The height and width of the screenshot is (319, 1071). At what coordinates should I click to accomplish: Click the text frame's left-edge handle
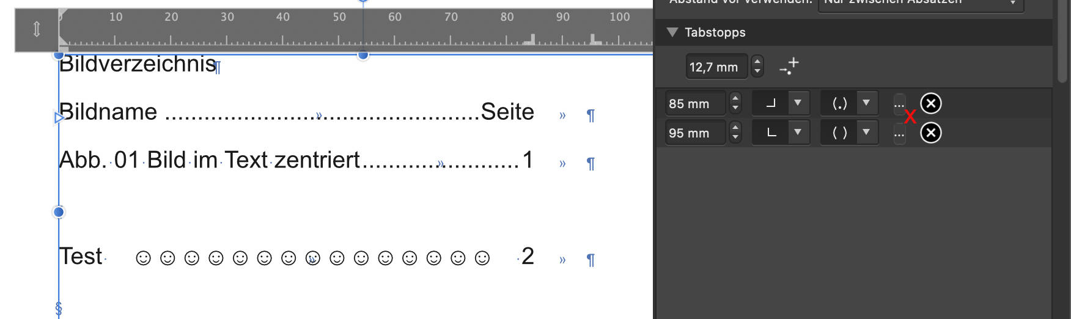click(x=59, y=212)
